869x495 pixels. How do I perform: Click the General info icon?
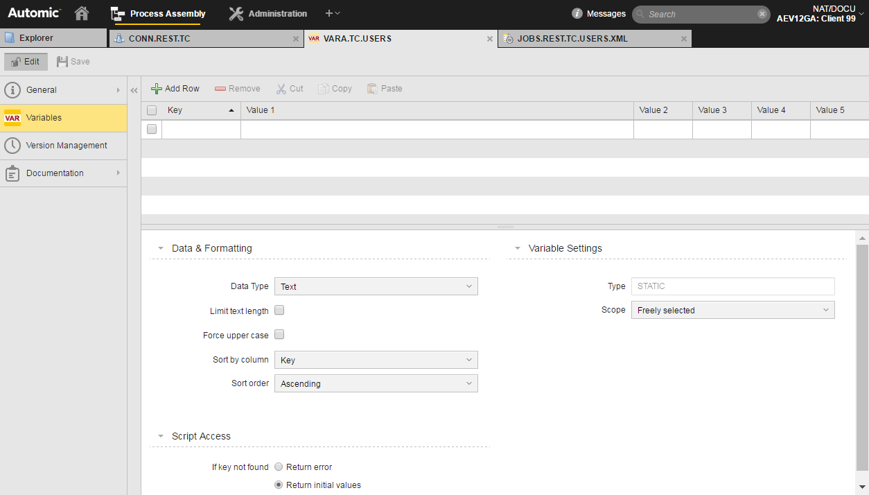12,89
